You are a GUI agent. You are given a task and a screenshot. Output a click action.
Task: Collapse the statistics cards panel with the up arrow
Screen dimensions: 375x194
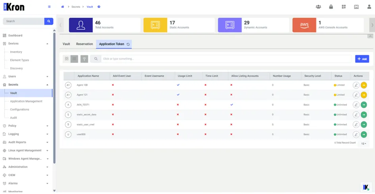tap(370, 36)
